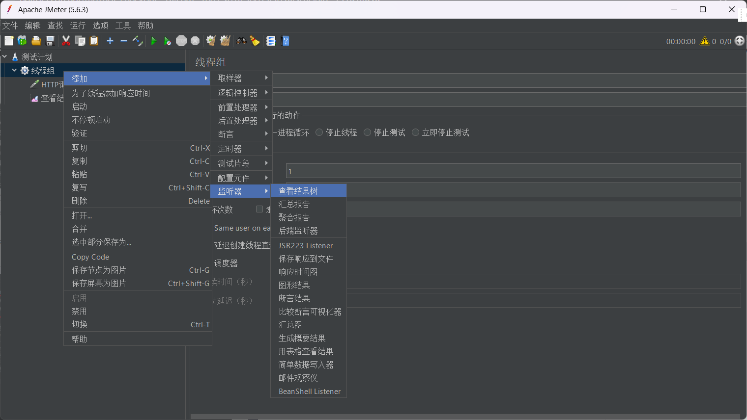Click the Expand All plus icon
This screenshot has width=747, height=420.
click(110, 41)
